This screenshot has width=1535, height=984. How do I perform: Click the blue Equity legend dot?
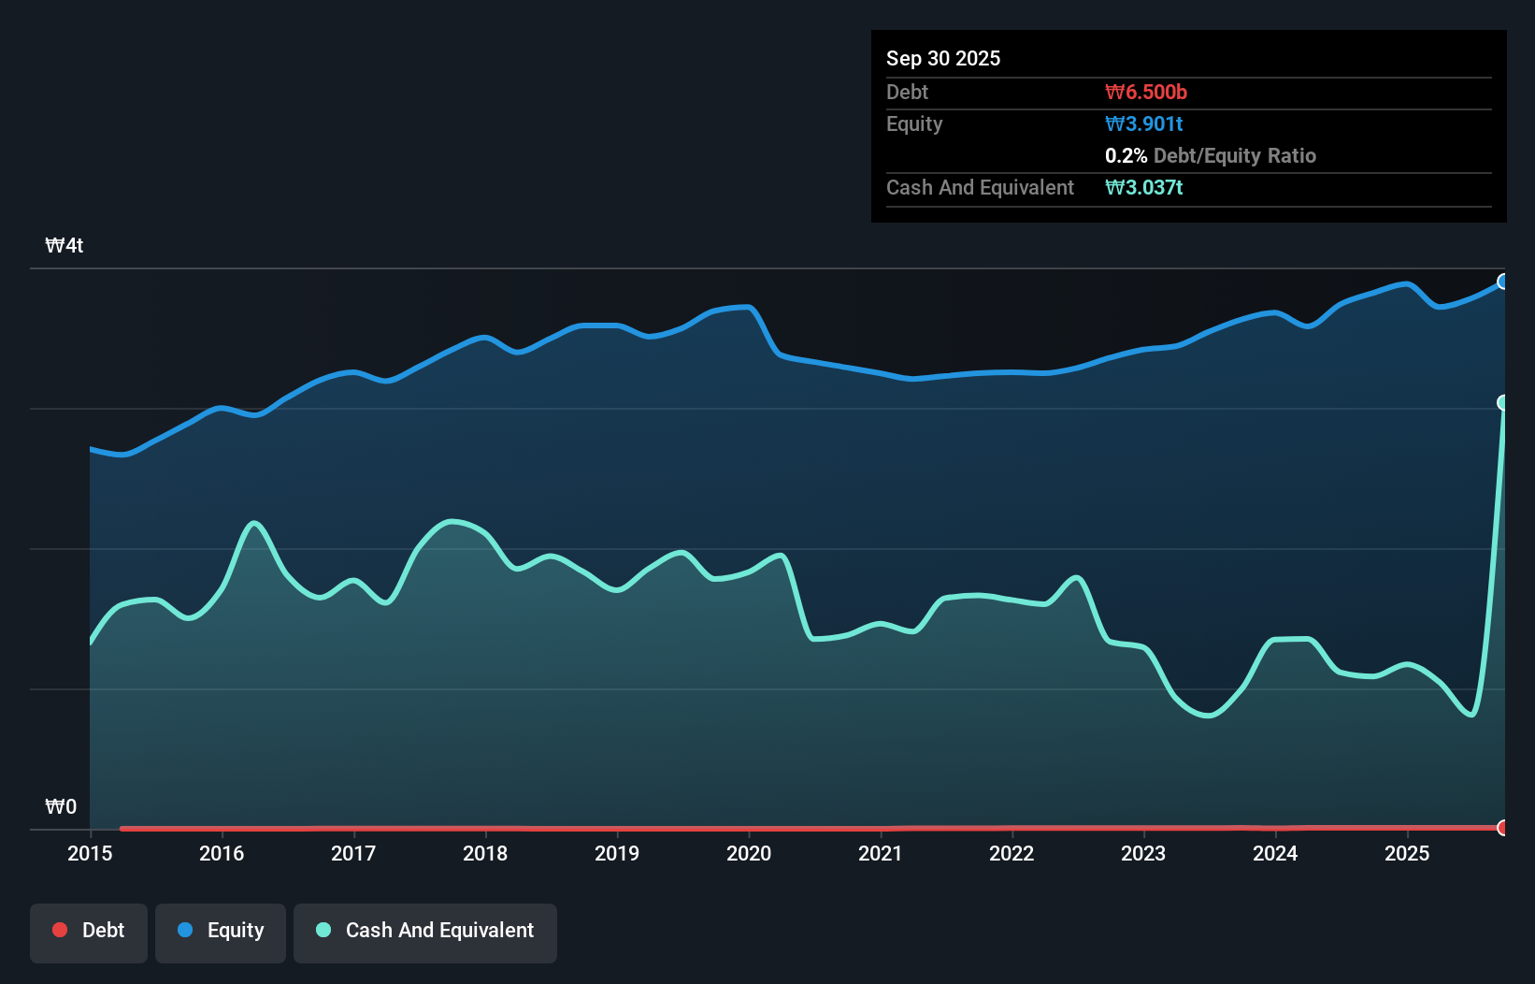pos(184,930)
